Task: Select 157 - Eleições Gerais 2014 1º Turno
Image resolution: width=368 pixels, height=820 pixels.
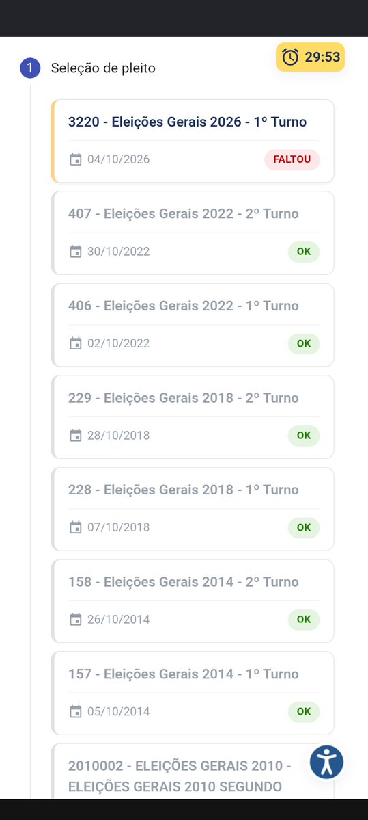Action: coord(193,693)
